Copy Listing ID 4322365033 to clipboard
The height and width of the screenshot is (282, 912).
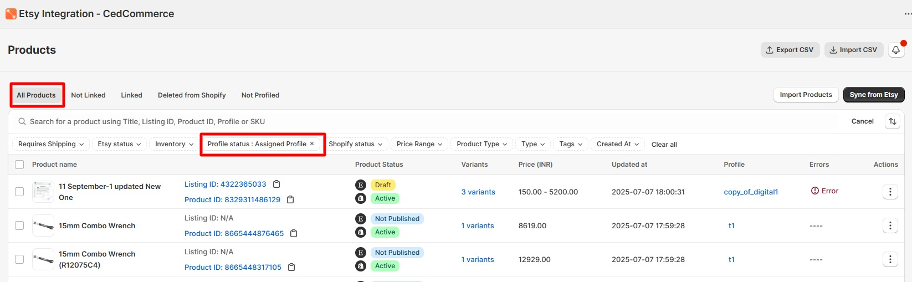276,184
